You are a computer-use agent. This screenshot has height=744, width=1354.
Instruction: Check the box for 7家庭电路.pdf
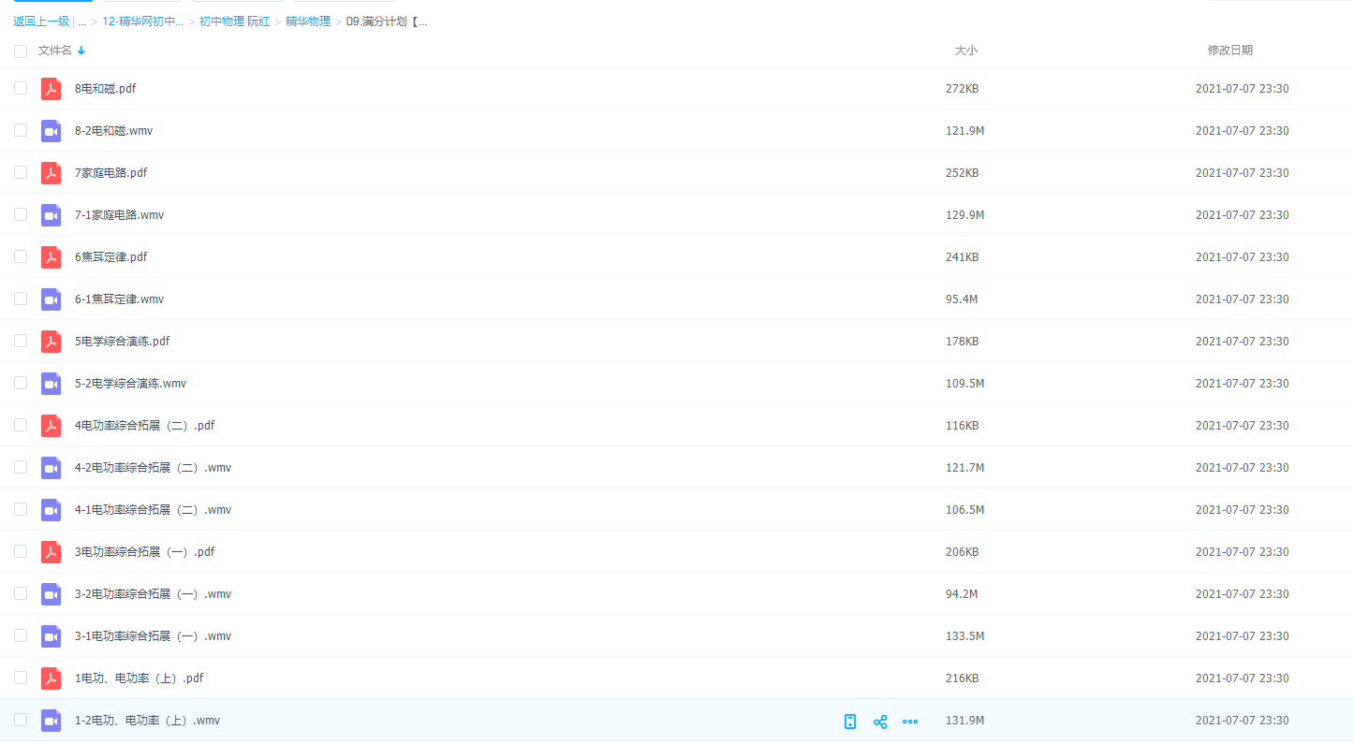[21, 172]
